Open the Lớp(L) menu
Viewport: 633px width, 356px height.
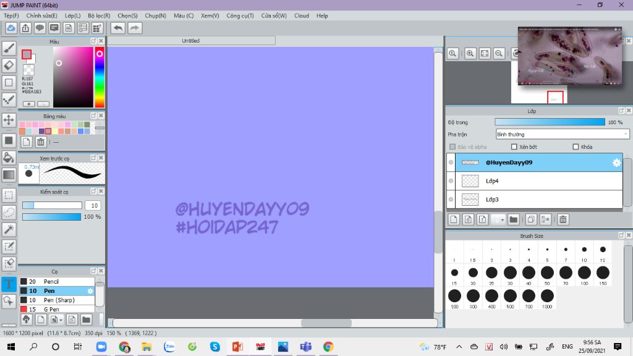click(x=73, y=15)
